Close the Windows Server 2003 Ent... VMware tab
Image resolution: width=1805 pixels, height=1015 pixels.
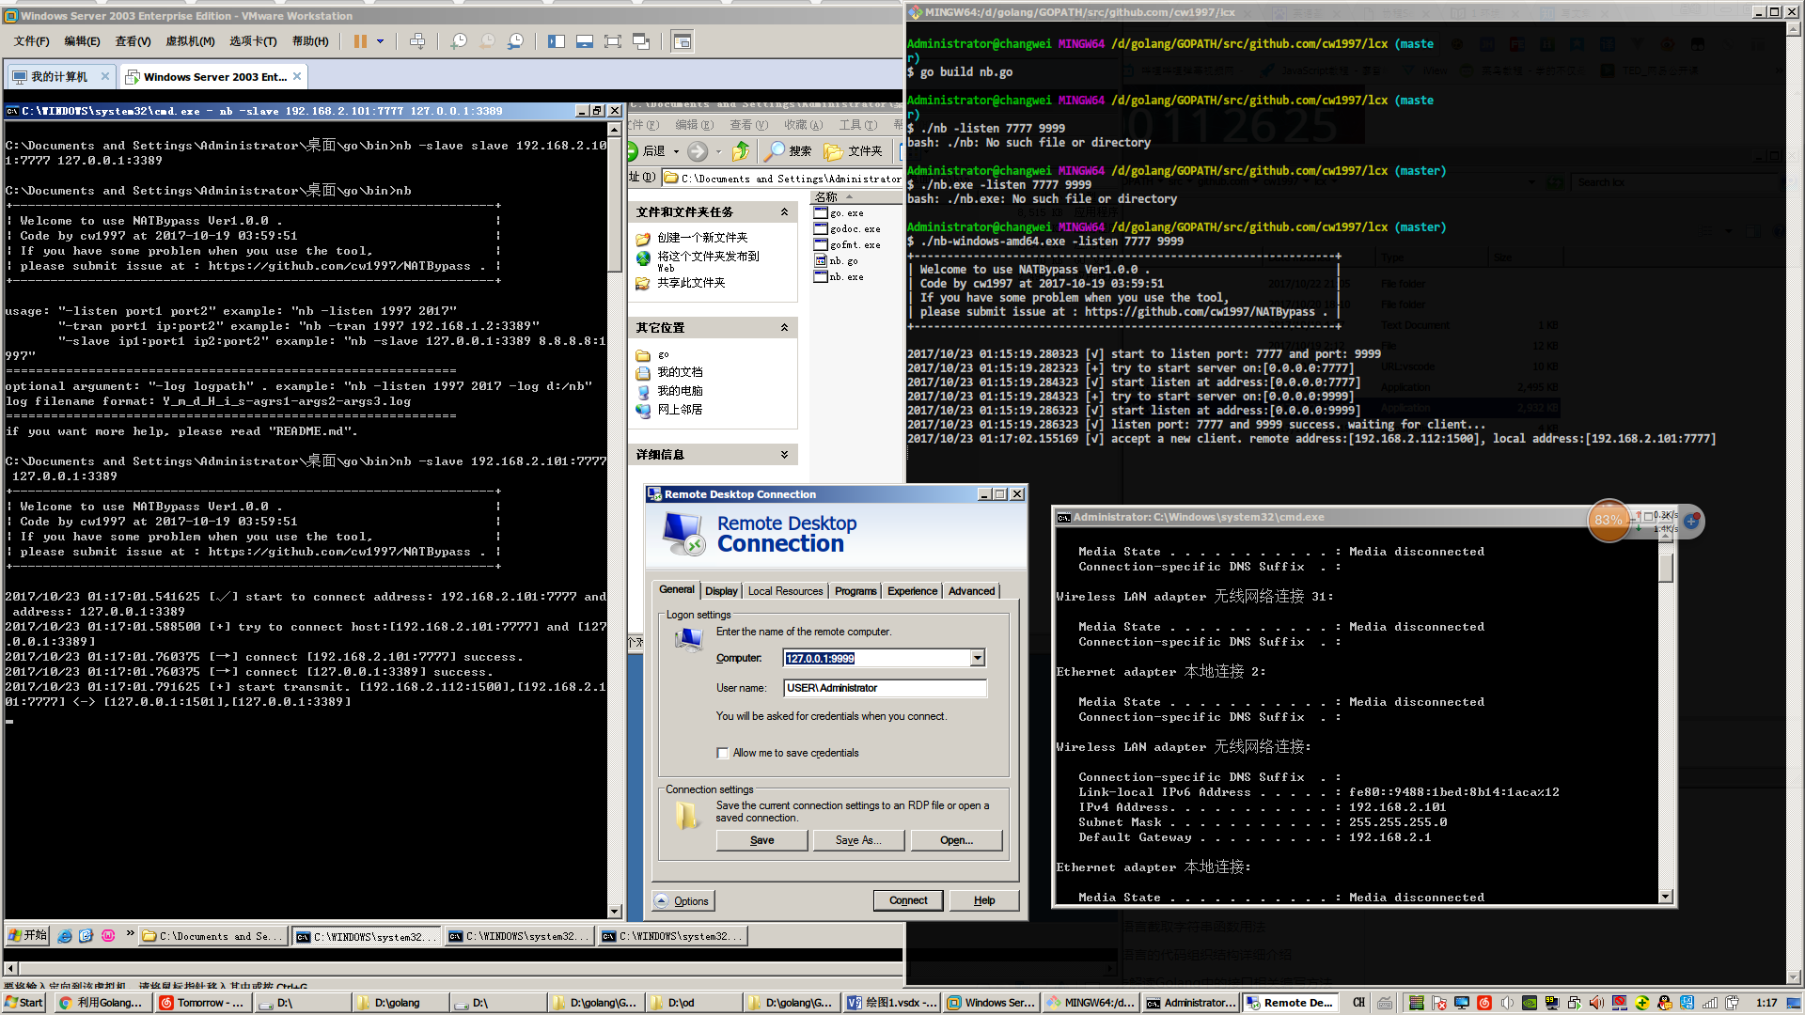point(297,76)
